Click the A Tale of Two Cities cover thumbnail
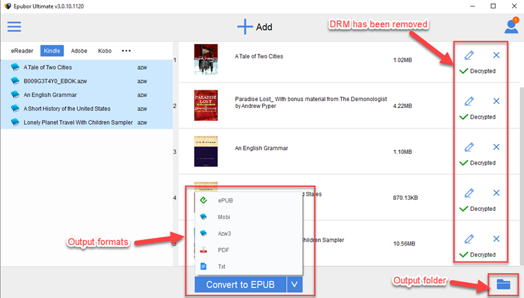The image size is (524, 298). tap(206, 59)
